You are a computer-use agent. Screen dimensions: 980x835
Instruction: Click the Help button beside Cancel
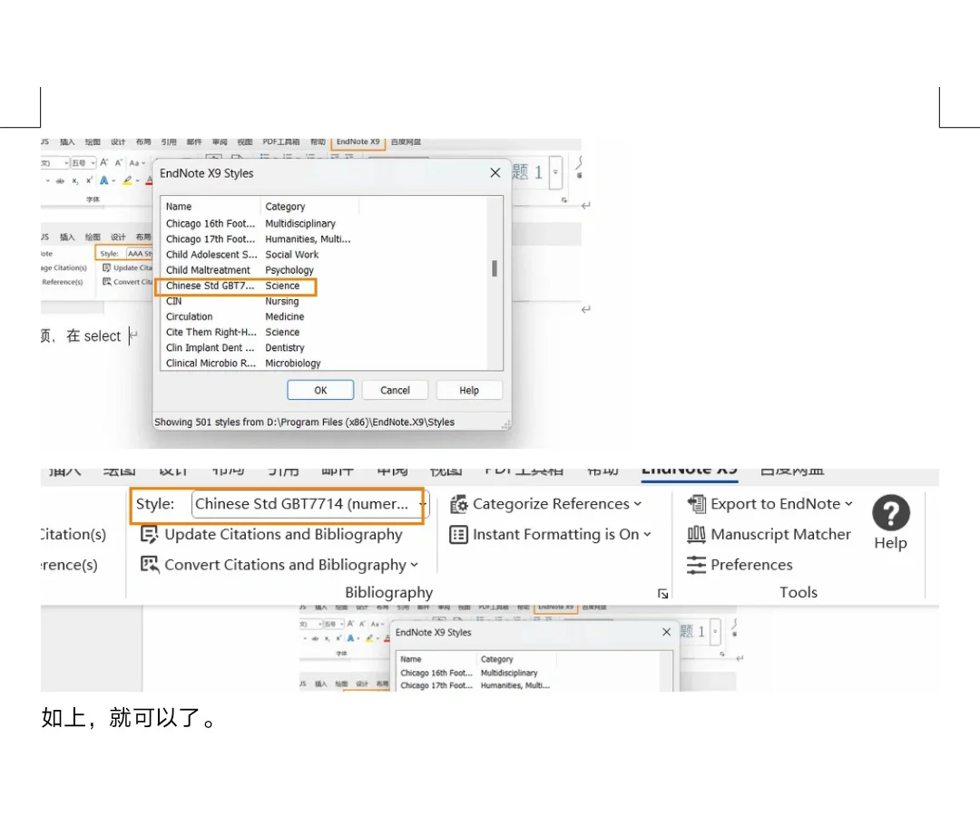[x=469, y=391]
